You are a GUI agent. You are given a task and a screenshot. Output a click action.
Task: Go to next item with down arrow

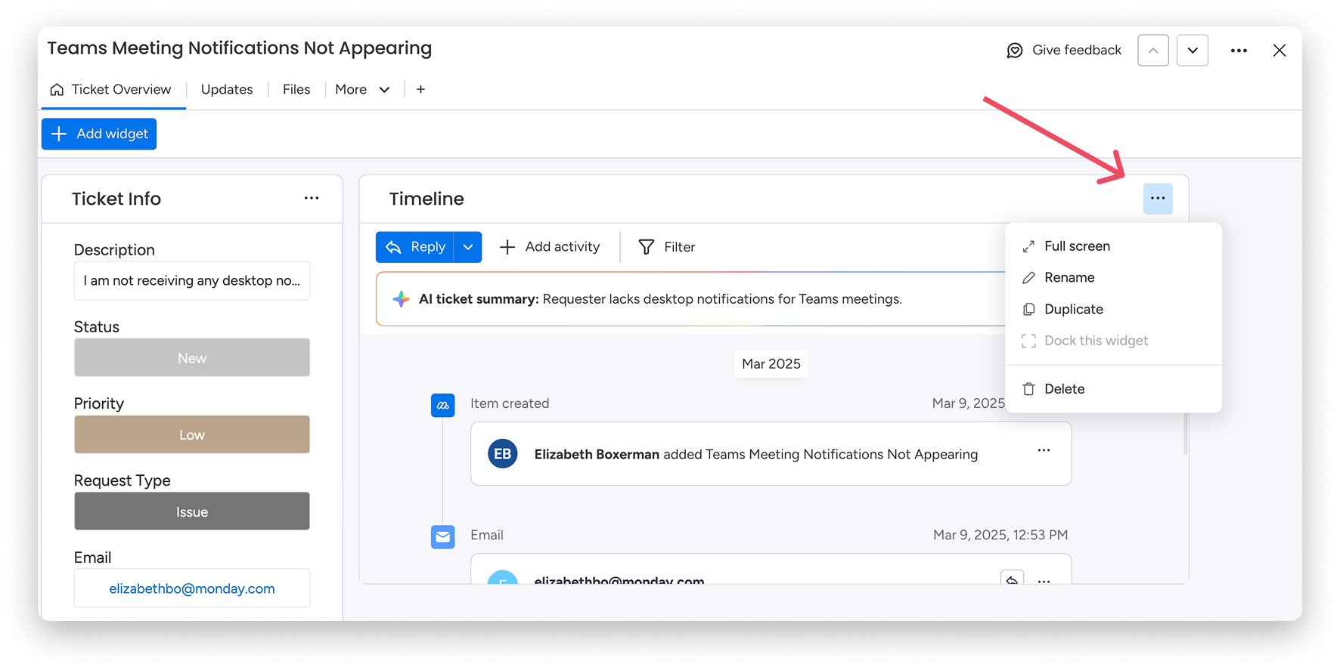click(x=1193, y=51)
